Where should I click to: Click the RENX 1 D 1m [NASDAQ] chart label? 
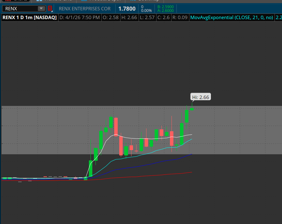(x=30, y=18)
